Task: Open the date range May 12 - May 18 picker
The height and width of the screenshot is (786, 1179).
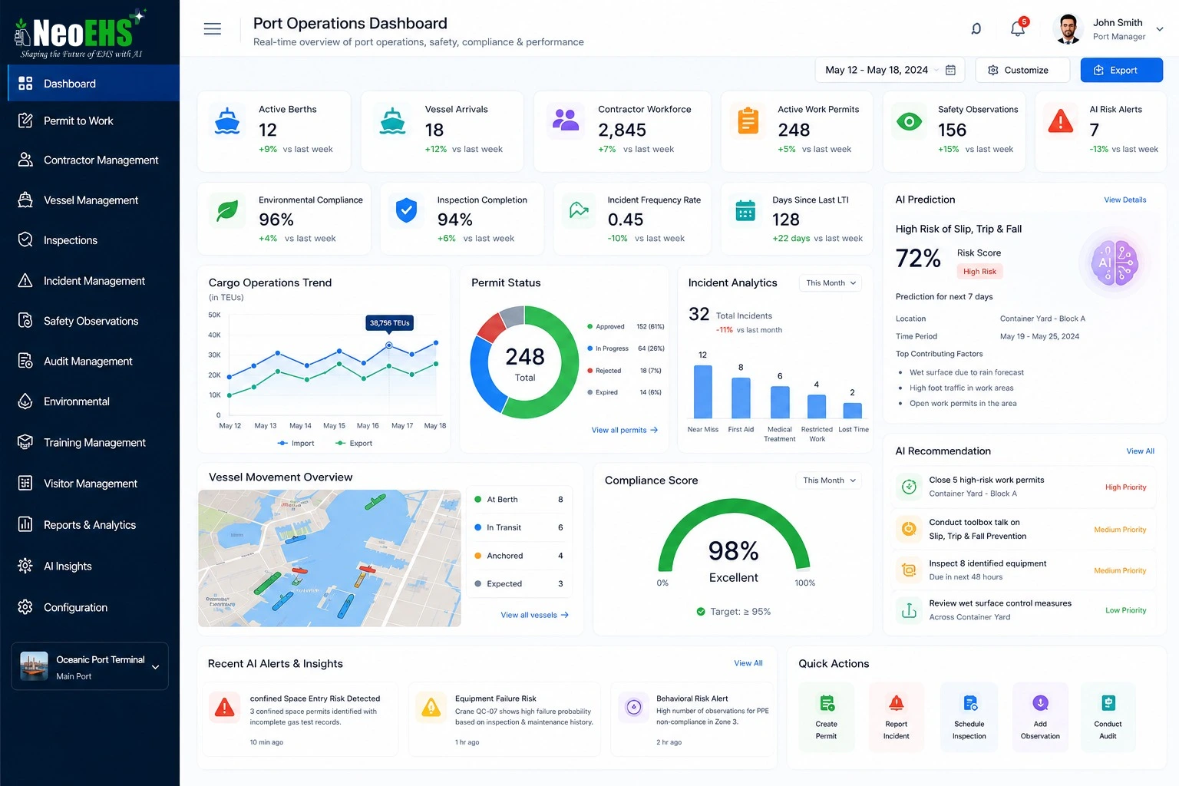Action: (890, 70)
